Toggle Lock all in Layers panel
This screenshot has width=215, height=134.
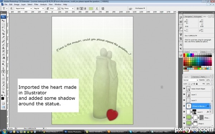tap(197, 84)
